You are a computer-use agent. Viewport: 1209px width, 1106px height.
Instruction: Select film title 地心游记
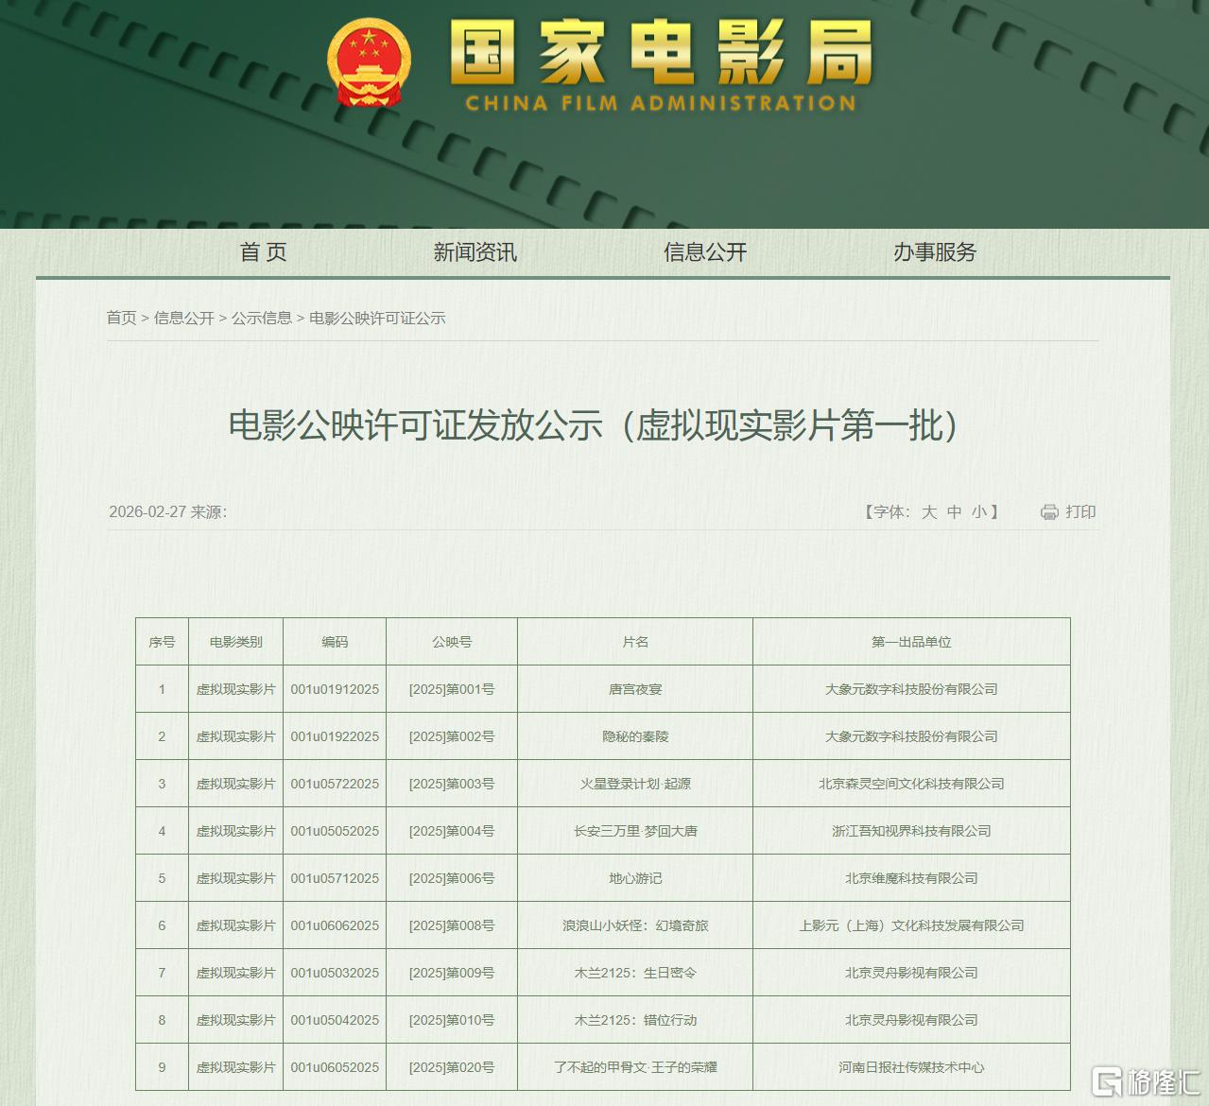coord(635,878)
